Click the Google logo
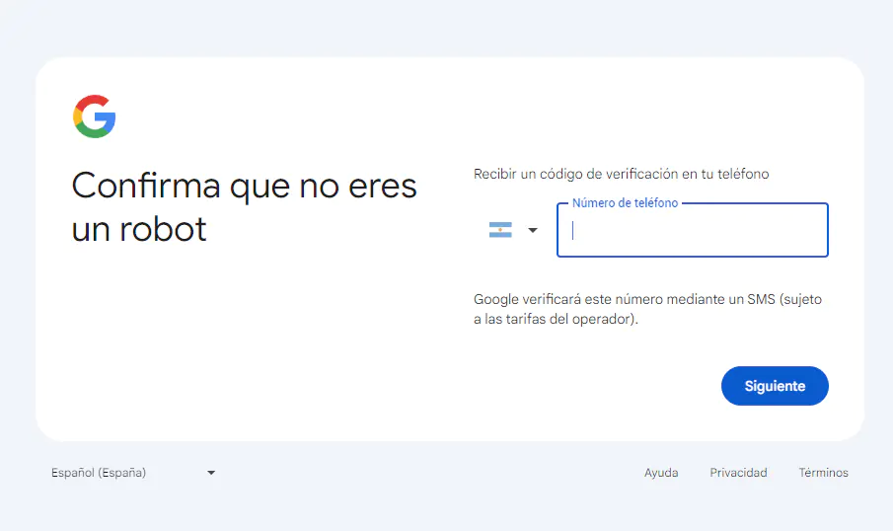The height and width of the screenshot is (531, 893). coord(95,116)
